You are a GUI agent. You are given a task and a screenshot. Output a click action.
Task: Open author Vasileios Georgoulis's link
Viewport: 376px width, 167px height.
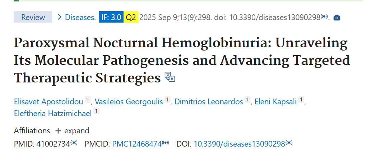[x=129, y=101]
